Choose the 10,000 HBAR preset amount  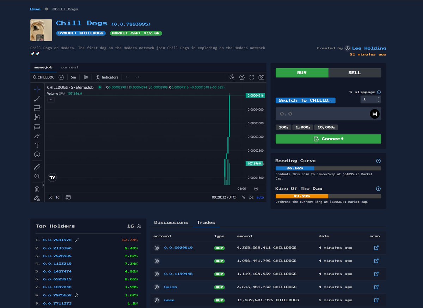tap(326, 127)
